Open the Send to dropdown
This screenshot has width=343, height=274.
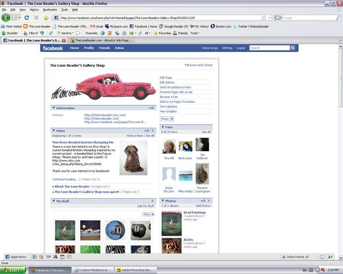65,33
